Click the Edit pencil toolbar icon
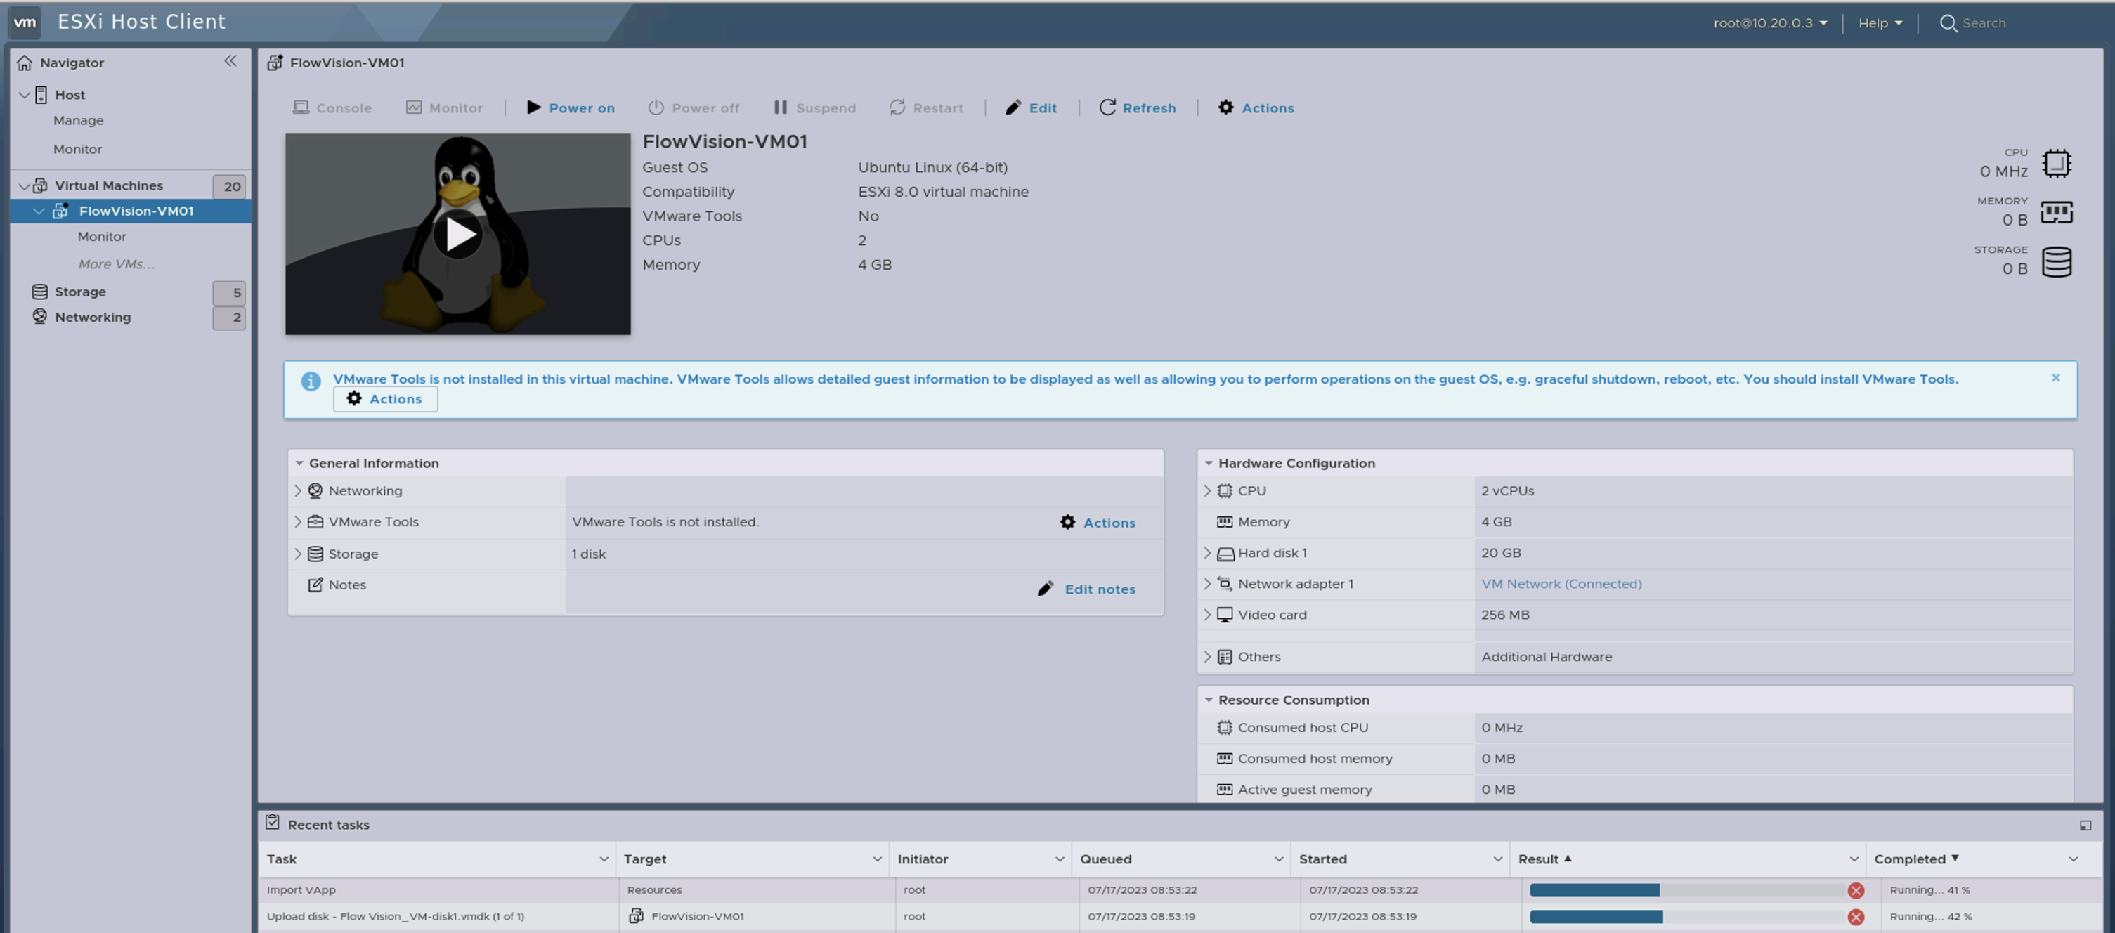The image size is (2115, 933). tap(1013, 107)
